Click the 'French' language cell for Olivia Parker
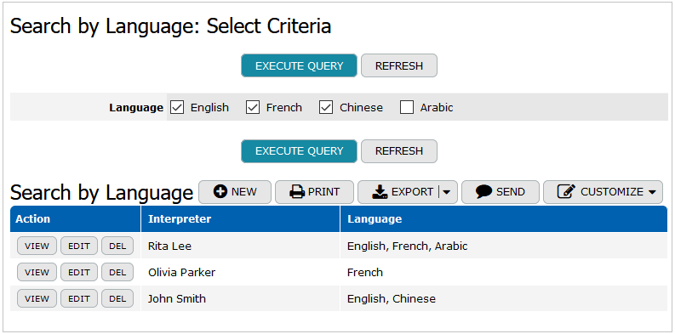The image size is (675, 334). coord(504,272)
